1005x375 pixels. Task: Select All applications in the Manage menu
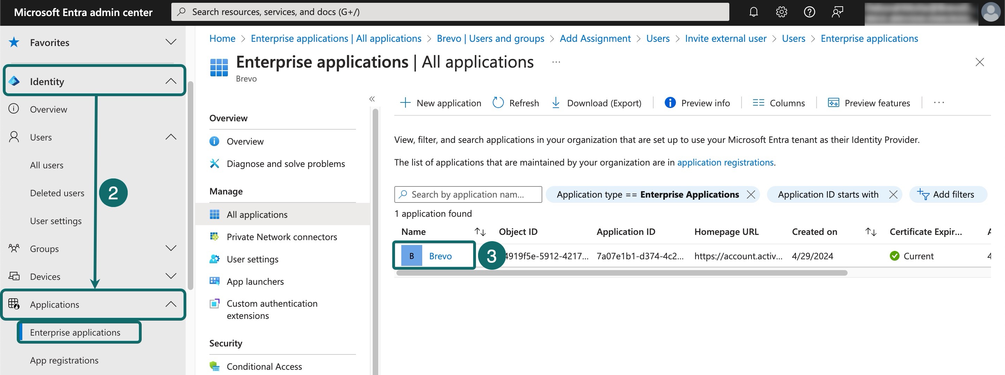pos(257,214)
